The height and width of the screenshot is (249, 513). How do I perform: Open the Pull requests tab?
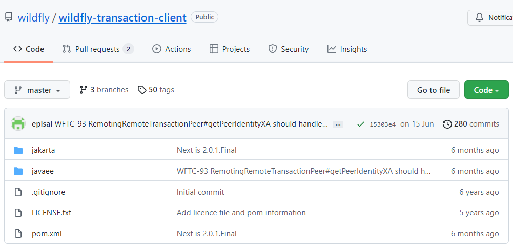pyautogui.click(x=98, y=49)
